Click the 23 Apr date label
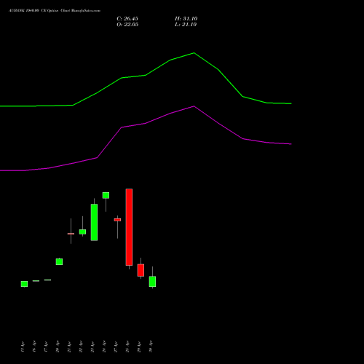The image size is (364, 364). click(92, 347)
